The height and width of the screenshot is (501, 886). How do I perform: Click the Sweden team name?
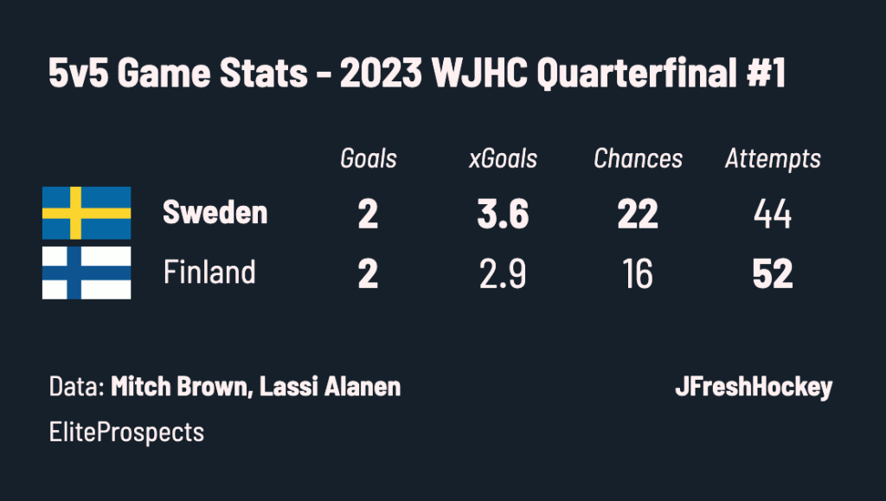pos(215,212)
